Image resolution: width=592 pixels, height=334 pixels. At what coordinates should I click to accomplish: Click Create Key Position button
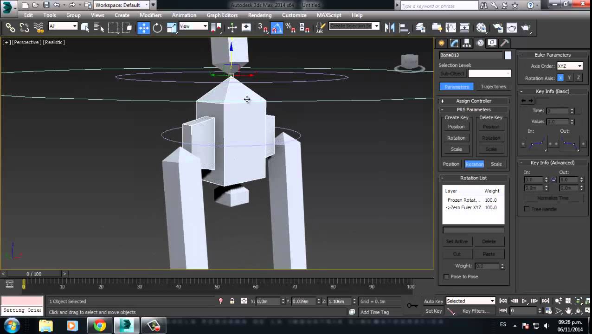tap(456, 127)
